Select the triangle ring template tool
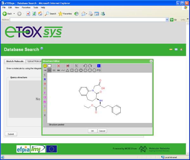The image size is (190, 160). coord(67,70)
